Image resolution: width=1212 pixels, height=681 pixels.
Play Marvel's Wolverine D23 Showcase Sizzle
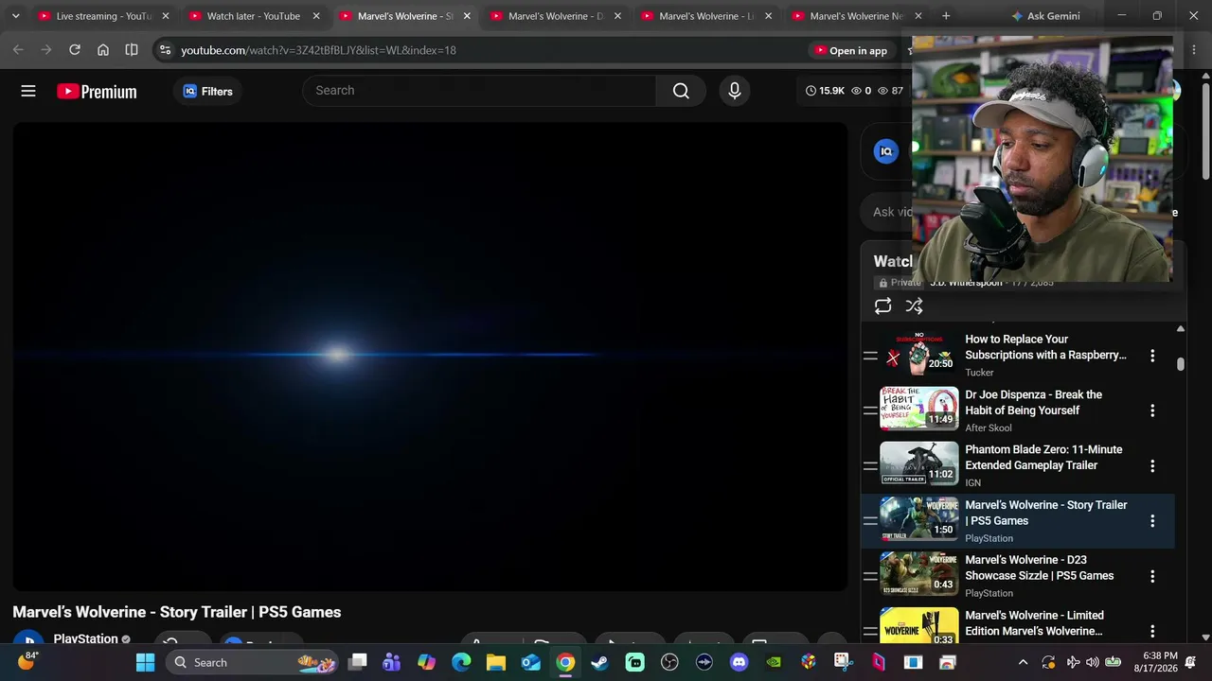(x=1039, y=567)
